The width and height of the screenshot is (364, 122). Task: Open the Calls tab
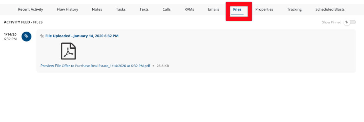pyautogui.click(x=167, y=9)
